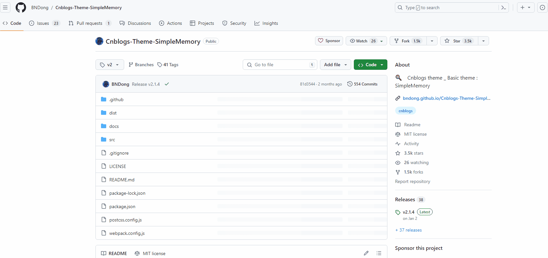
Task: Open the dist folder
Action: (113, 113)
